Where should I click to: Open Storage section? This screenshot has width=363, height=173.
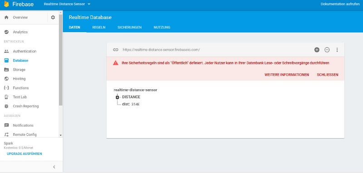(x=19, y=70)
